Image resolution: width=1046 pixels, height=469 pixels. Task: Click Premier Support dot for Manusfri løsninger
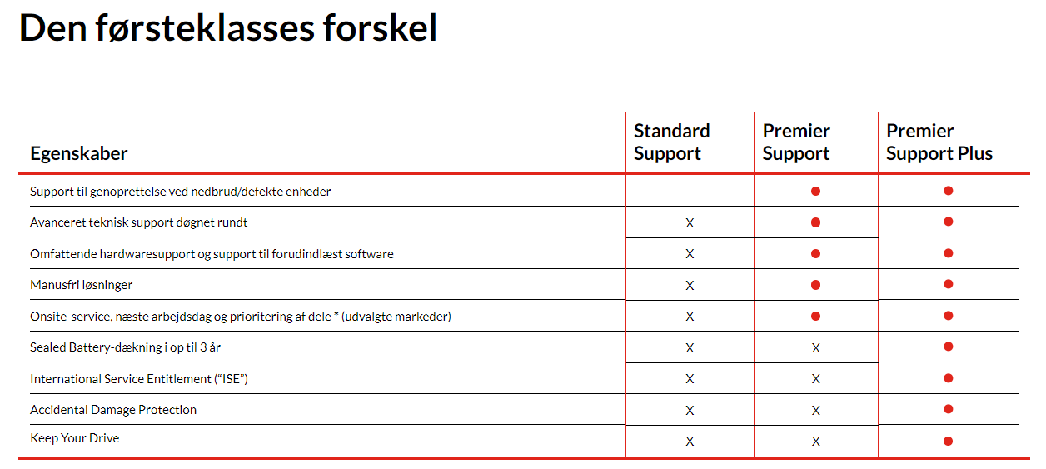[815, 285]
